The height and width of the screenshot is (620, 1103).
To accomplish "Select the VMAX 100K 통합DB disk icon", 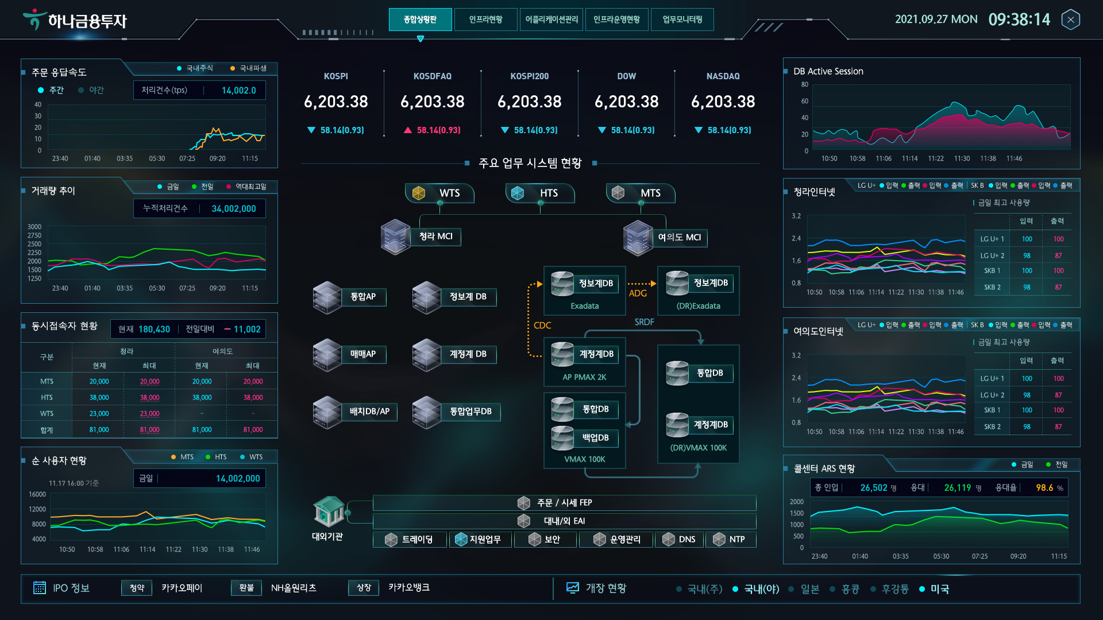I will (562, 409).
